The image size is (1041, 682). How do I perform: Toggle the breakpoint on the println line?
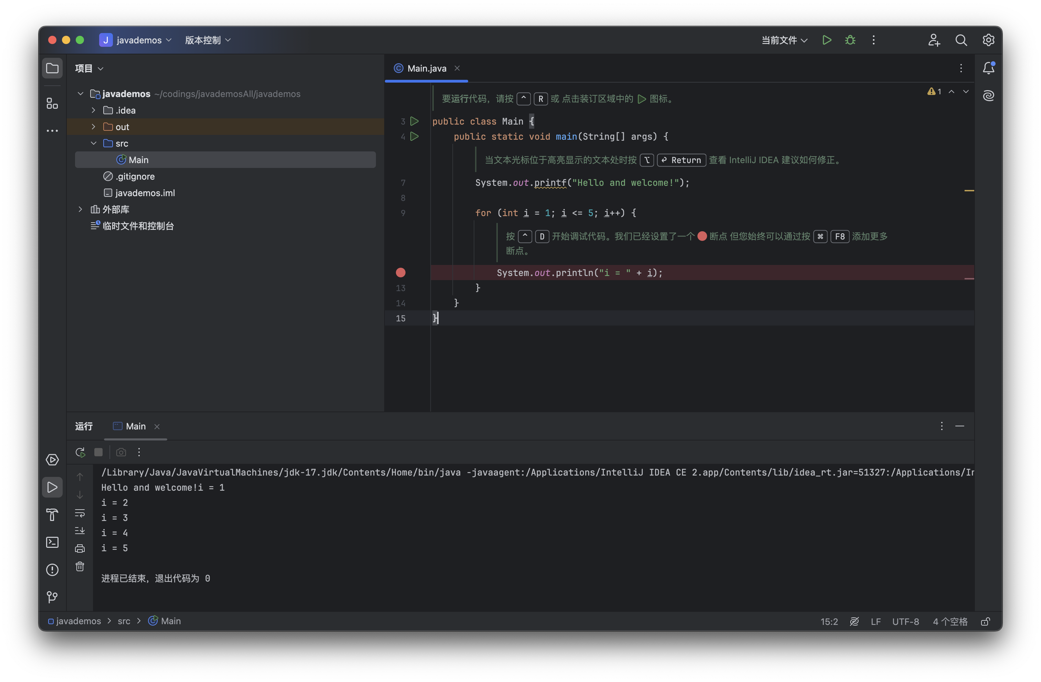(400, 273)
